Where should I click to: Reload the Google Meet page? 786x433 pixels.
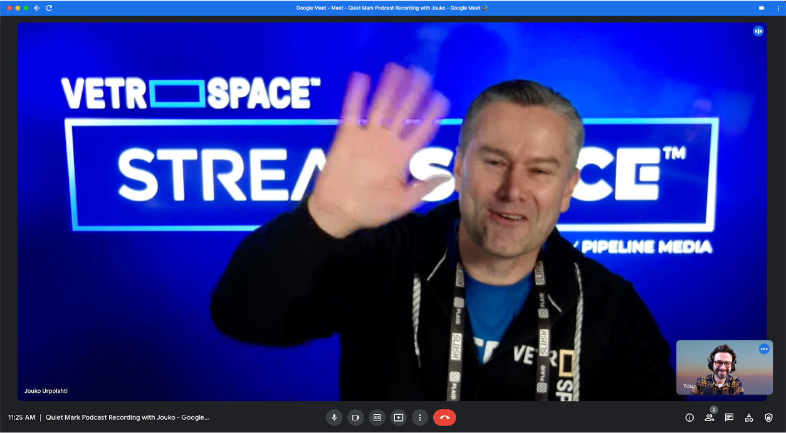click(49, 8)
